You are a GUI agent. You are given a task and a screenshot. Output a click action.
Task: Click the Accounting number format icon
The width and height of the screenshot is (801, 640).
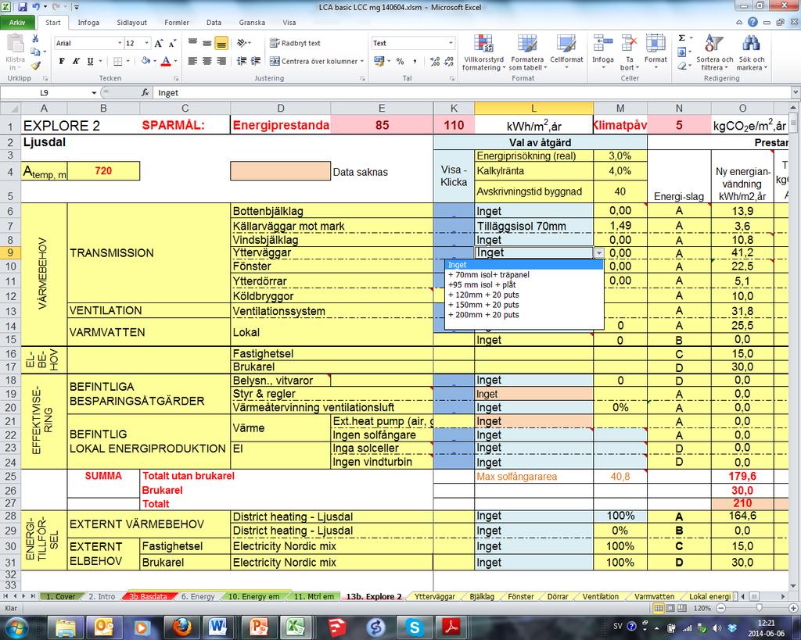pyautogui.click(x=379, y=61)
